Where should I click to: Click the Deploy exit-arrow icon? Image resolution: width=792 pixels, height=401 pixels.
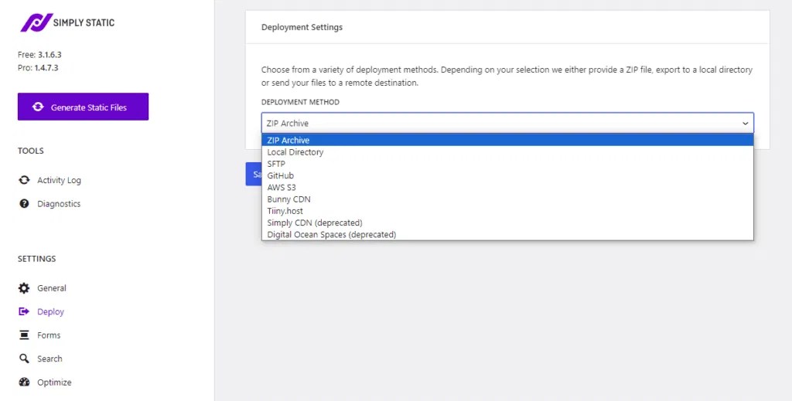point(24,311)
